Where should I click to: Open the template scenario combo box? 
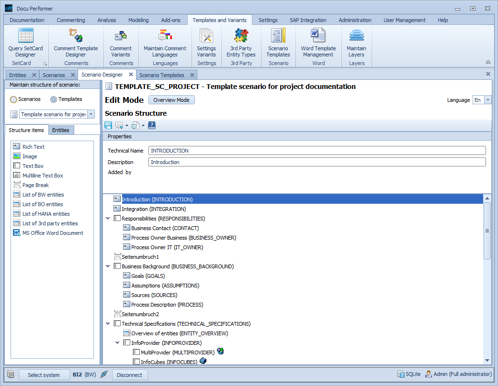coord(91,114)
